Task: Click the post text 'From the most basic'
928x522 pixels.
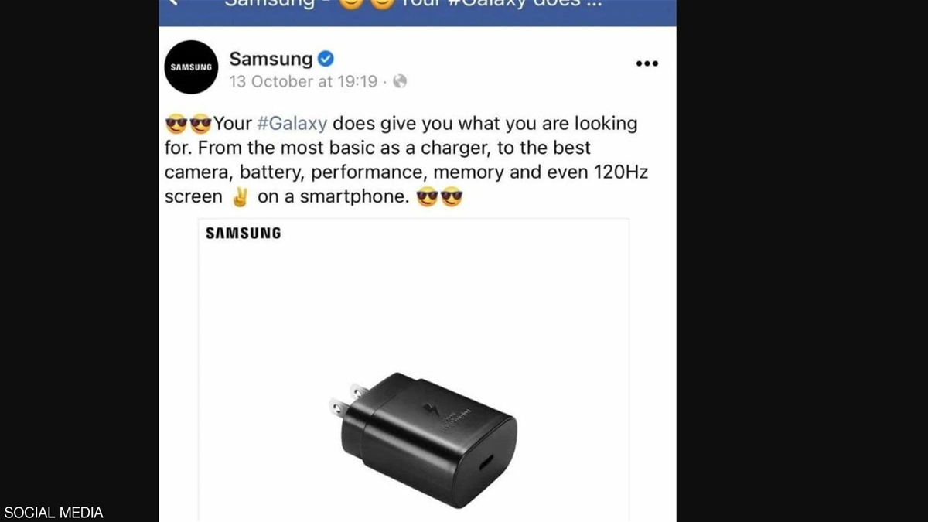Action: pos(268,148)
